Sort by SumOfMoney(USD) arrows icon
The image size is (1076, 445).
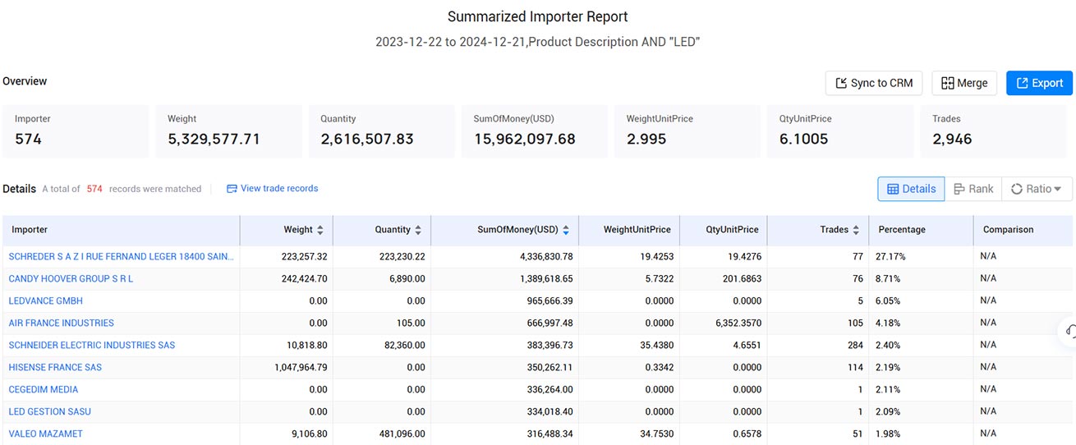[x=566, y=230]
